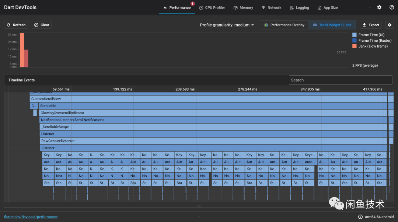Expand the Profile granularity dropdown

click(x=227, y=25)
